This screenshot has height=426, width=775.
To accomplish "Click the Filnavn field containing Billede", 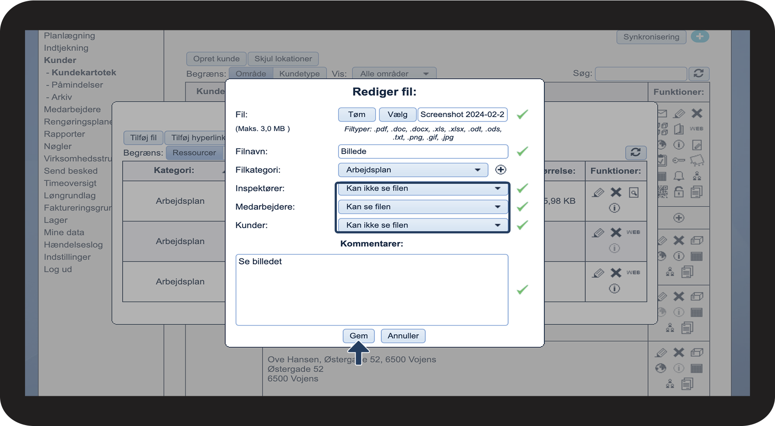I will [423, 151].
